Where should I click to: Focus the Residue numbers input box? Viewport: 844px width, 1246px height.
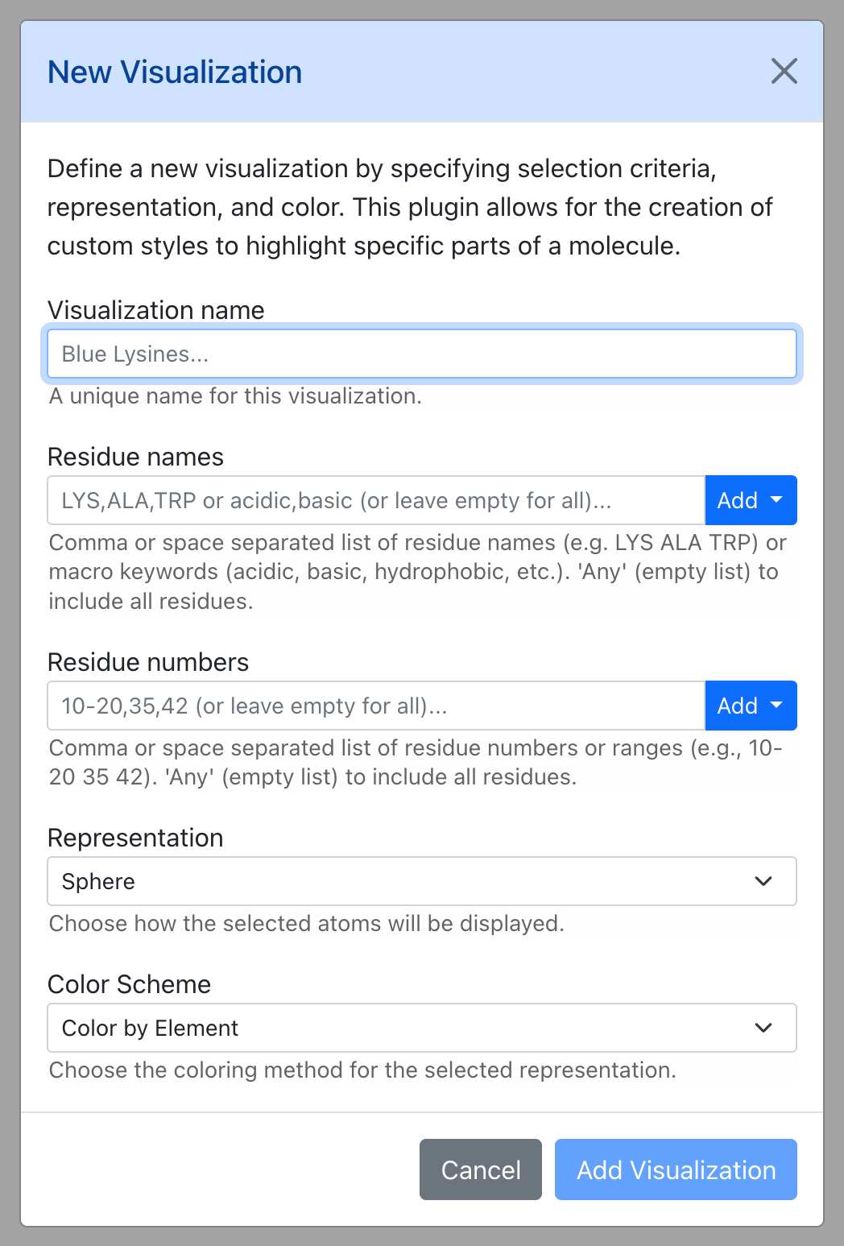pyautogui.click(x=376, y=706)
